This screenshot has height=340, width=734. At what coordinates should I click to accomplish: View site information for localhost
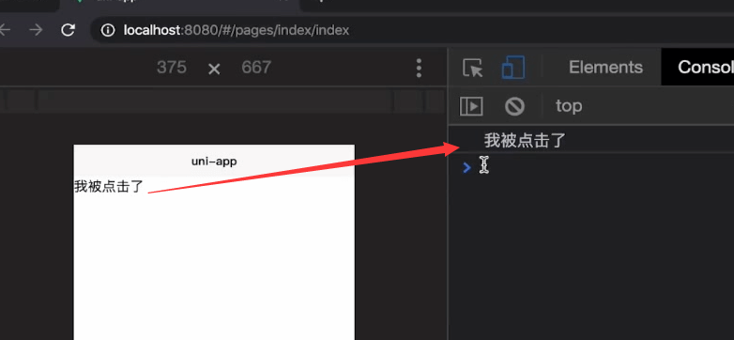pyautogui.click(x=108, y=30)
